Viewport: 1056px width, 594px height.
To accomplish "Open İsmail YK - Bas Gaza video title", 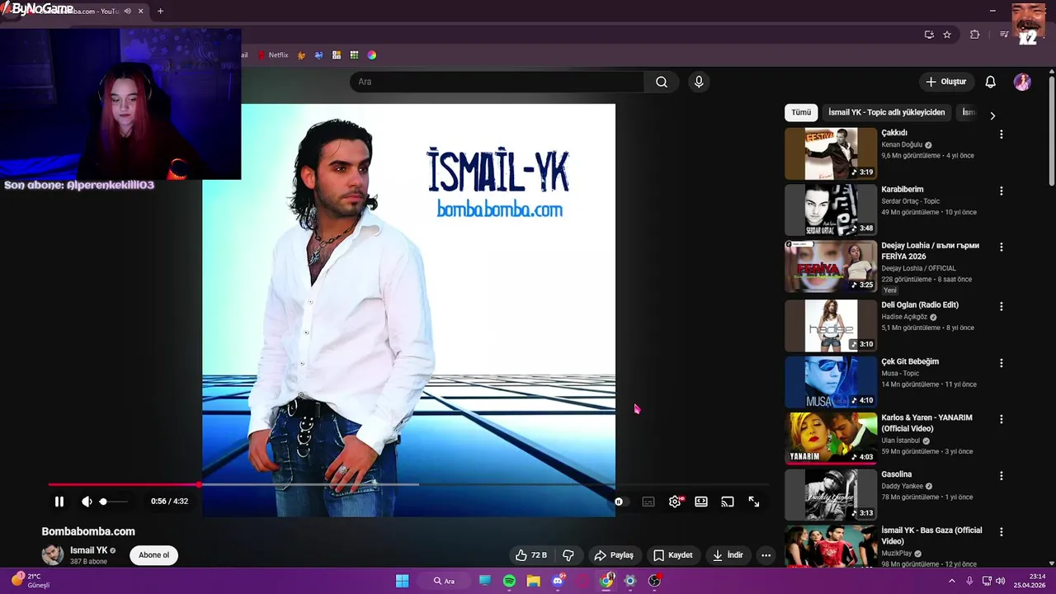I will click(x=931, y=535).
